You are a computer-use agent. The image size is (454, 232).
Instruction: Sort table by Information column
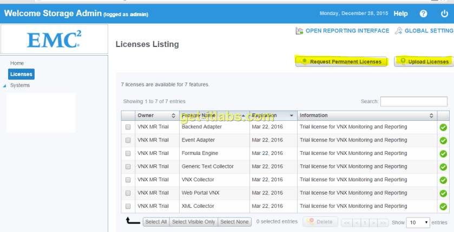point(367,115)
